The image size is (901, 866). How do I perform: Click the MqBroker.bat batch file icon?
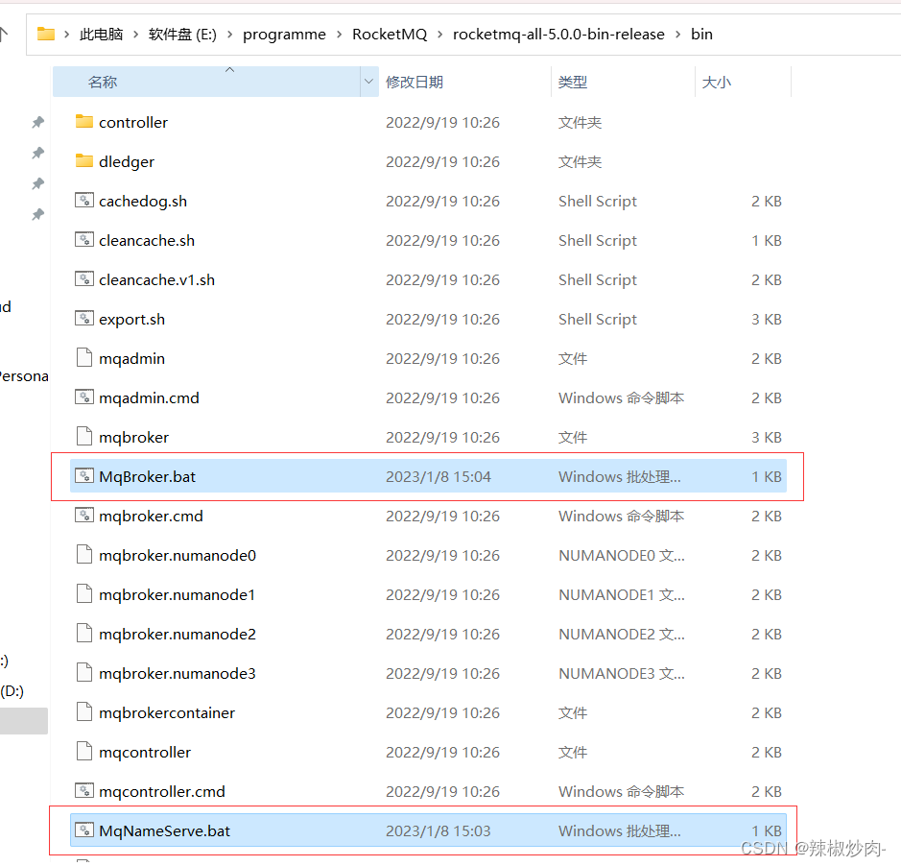[x=84, y=475]
